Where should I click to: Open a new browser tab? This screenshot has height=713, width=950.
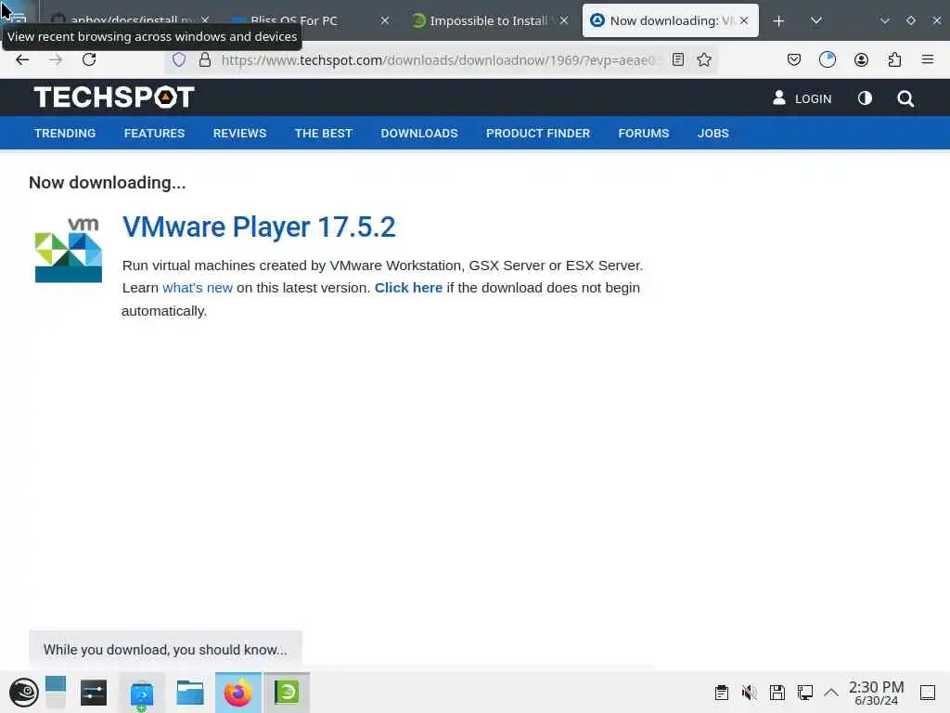pos(778,20)
